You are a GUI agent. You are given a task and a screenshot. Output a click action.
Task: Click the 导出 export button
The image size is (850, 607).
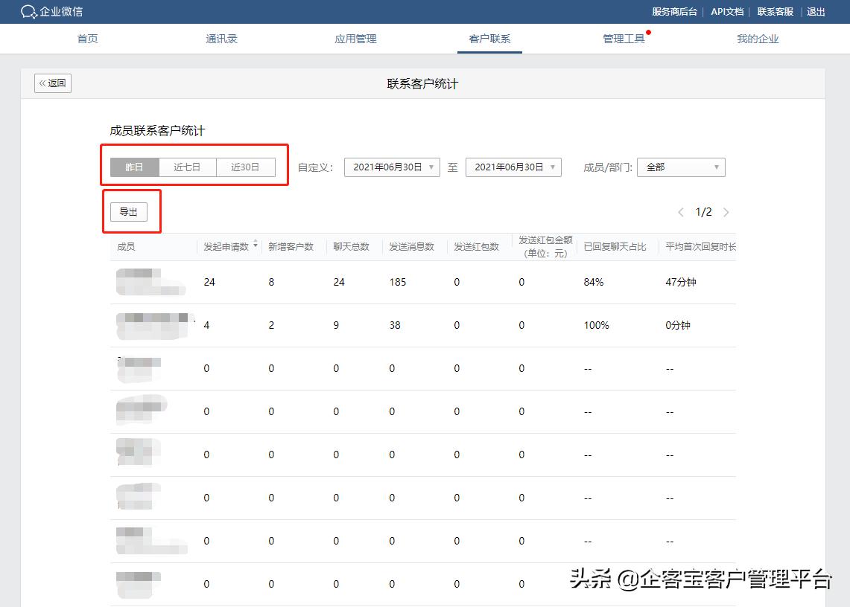pos(130,211)
